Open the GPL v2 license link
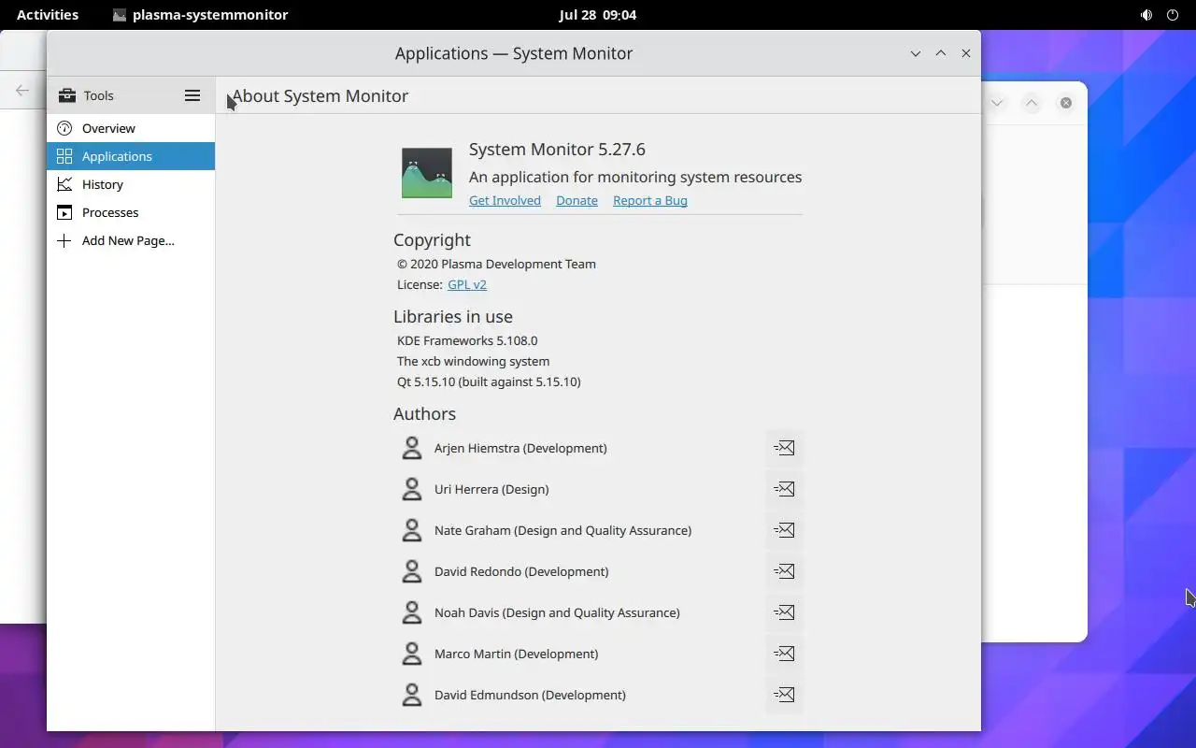The height and width of the screenshot is (748, 1196). pyautogui.click(x=467, y=284)
